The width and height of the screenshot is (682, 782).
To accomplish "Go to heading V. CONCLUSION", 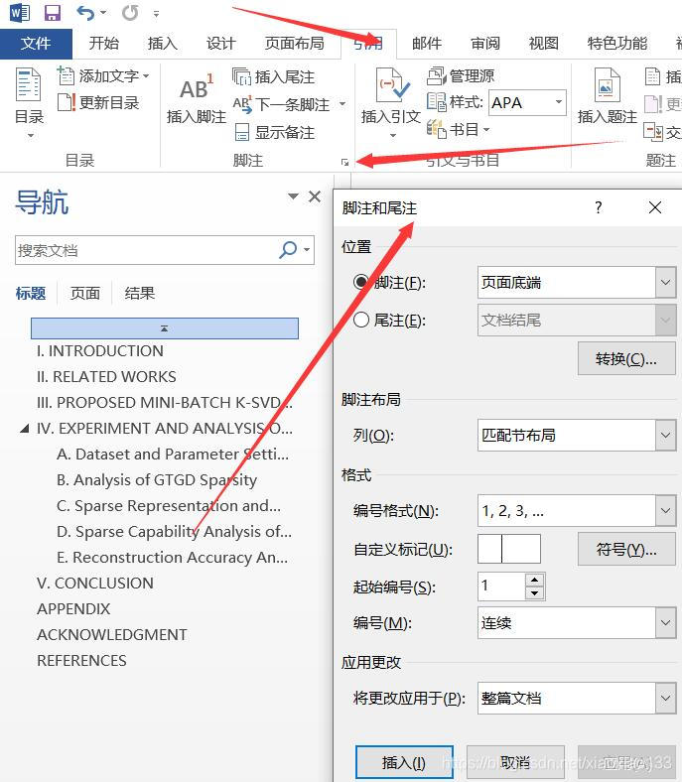I will (94, 584).
